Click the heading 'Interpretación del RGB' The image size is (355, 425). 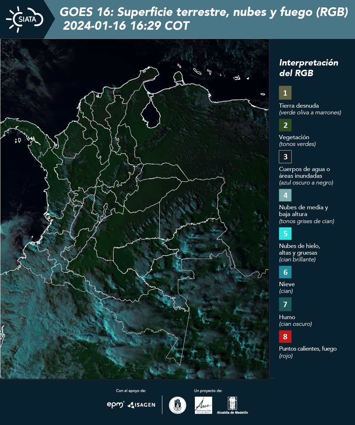(x=309, y=68)
